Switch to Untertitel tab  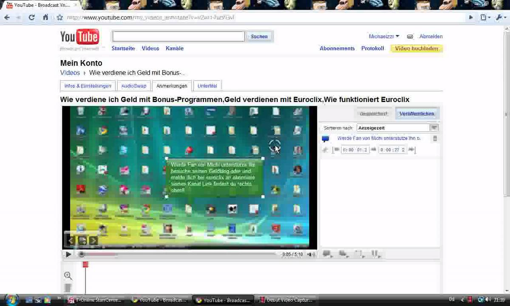click(207, 86)
